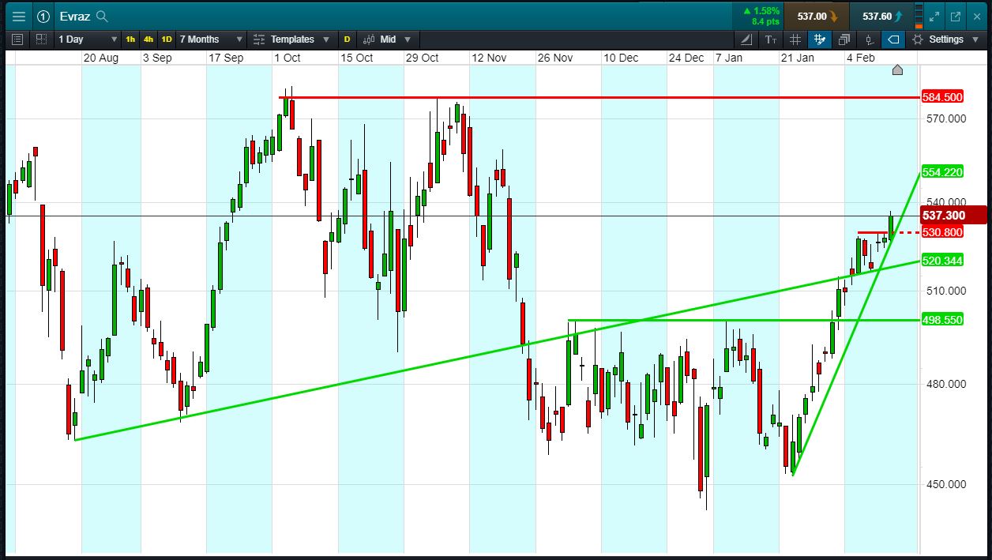The image size is (992, 560).
Task: Click the dotted grid layout icon
Action: (x=41, y=39)
